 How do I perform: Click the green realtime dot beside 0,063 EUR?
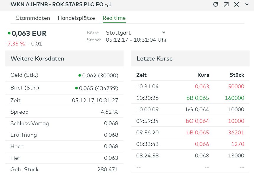click(x=9, y=33)
